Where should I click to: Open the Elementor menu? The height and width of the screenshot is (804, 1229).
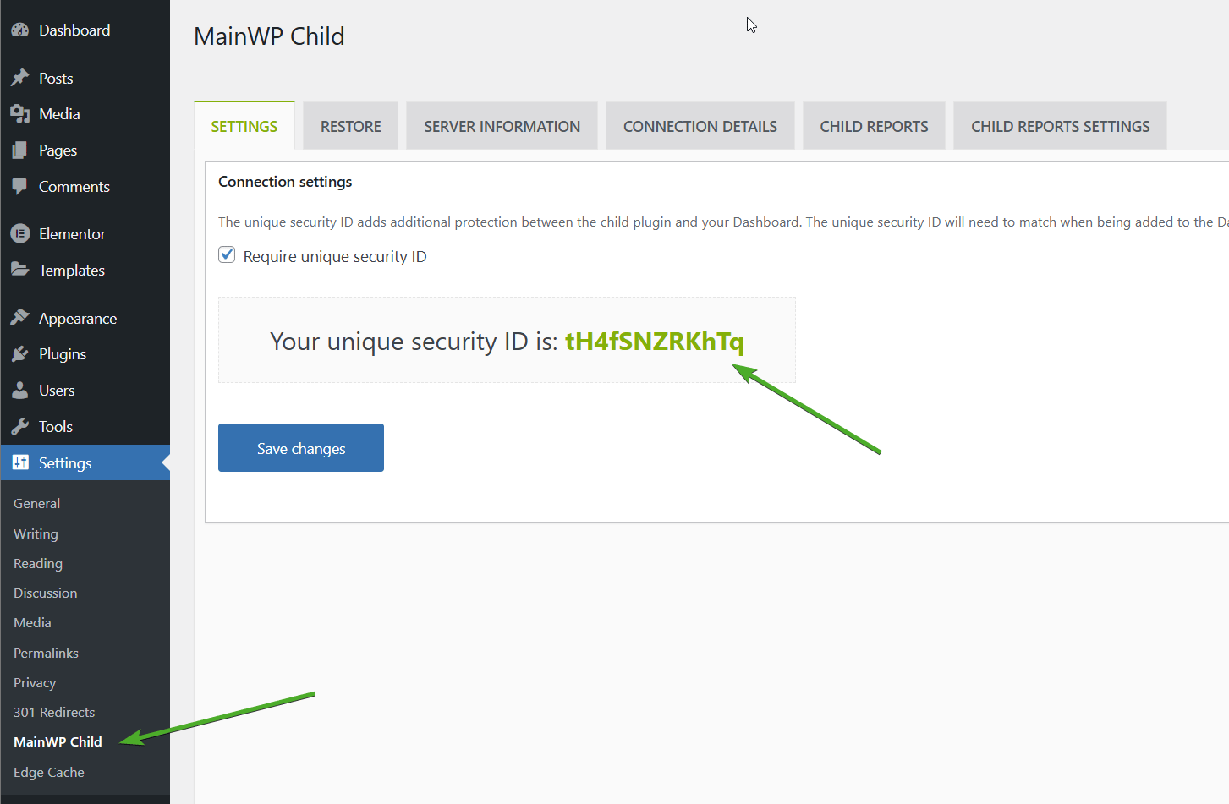(72, 233)
